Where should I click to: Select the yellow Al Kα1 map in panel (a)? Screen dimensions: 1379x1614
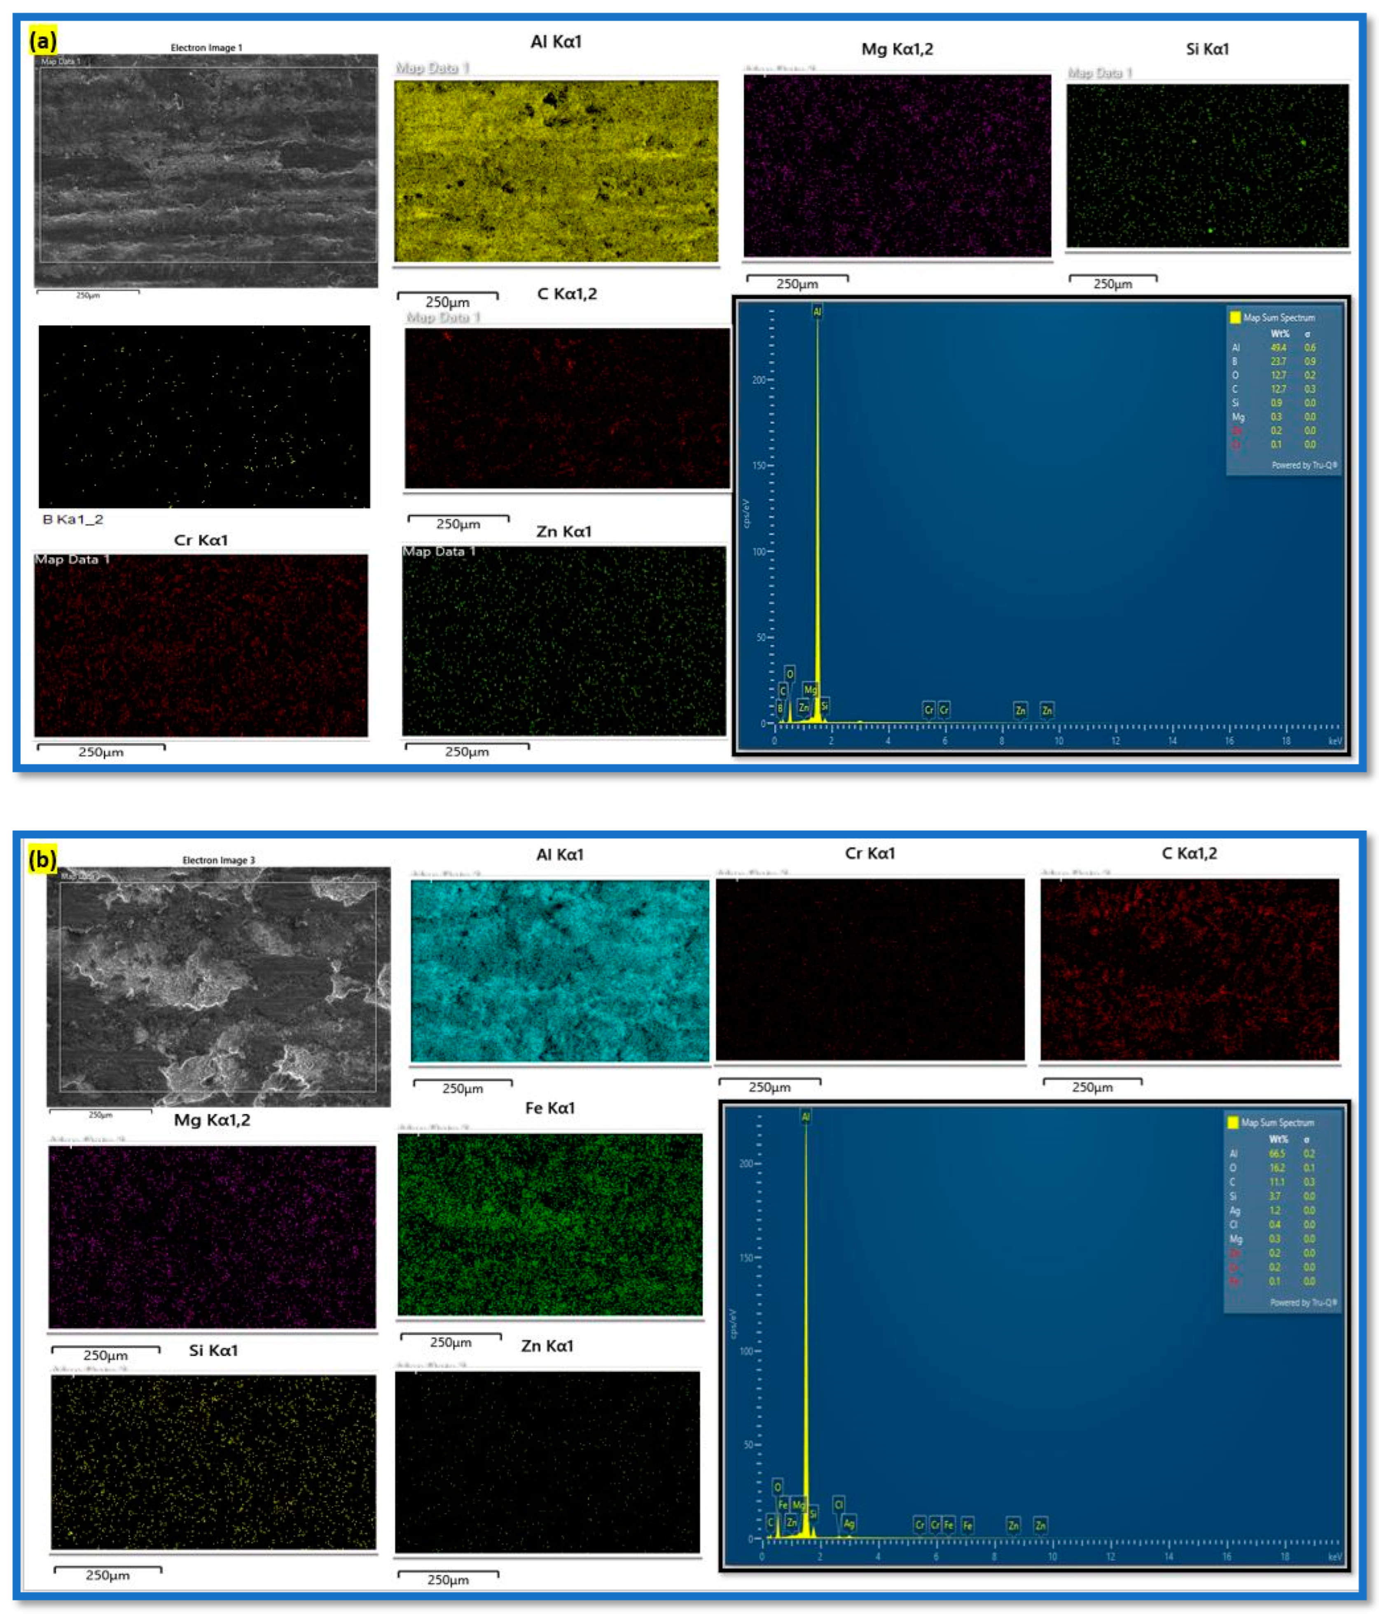coord(555,171)
